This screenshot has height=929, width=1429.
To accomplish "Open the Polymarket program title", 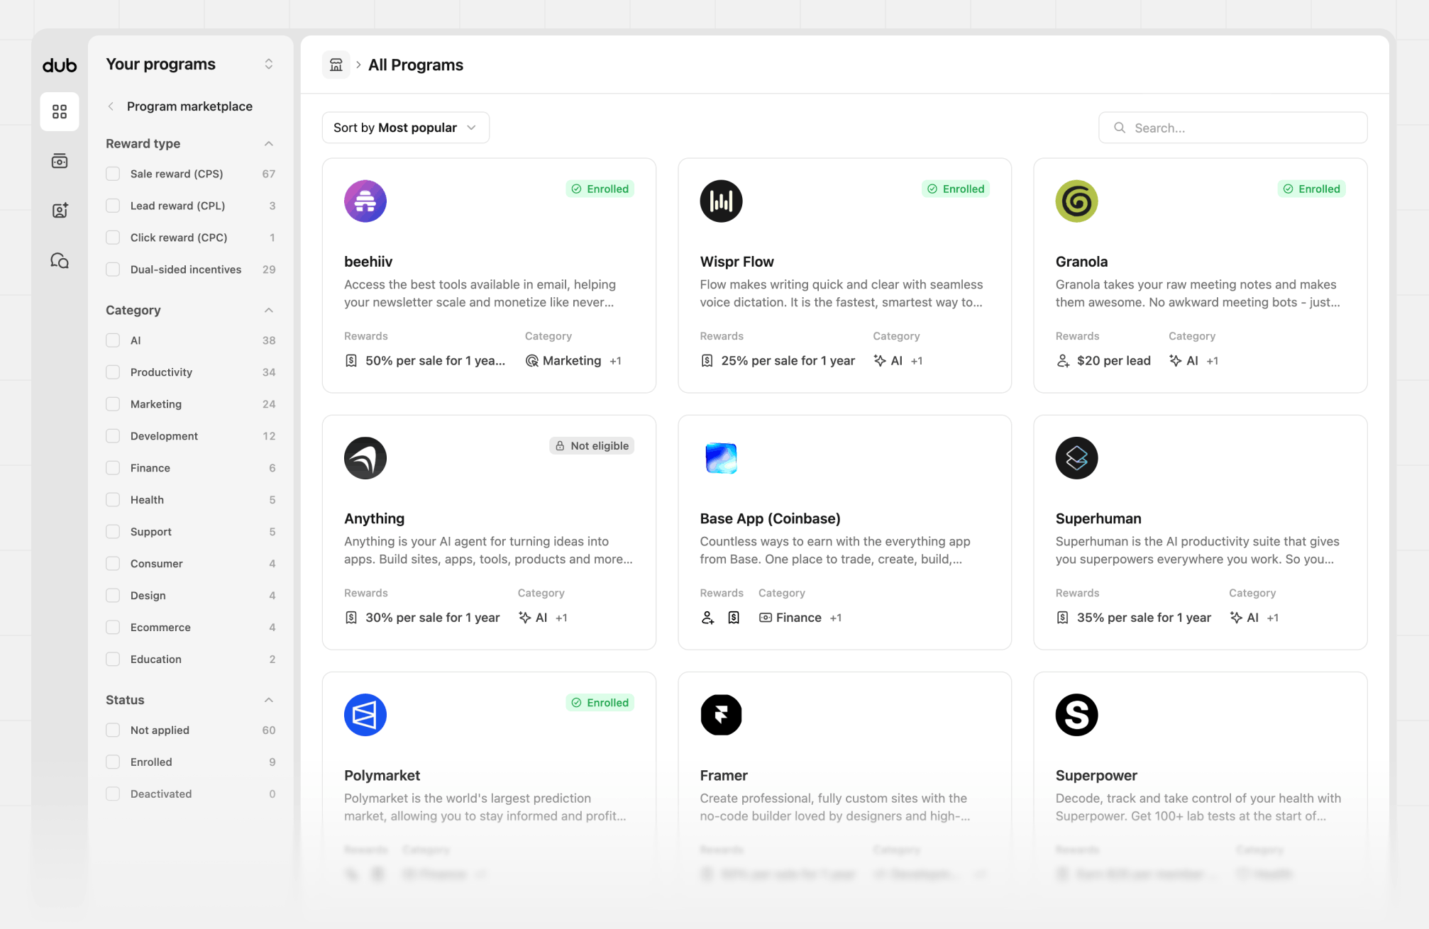I will [382, 775].
